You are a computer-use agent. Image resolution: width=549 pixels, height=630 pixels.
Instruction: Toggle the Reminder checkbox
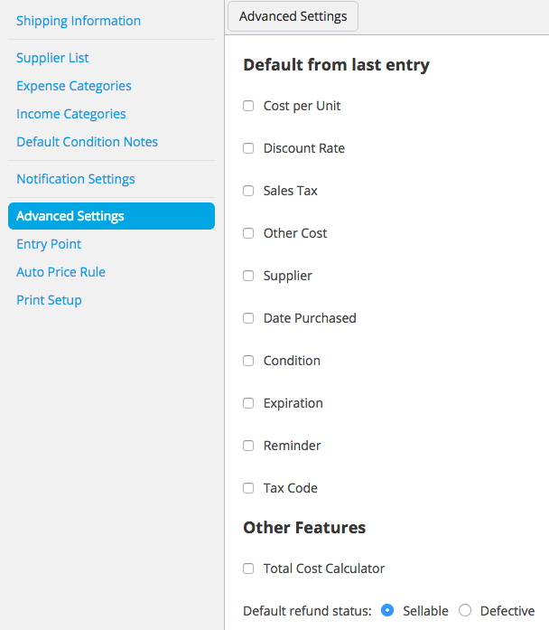pos(248,446)
